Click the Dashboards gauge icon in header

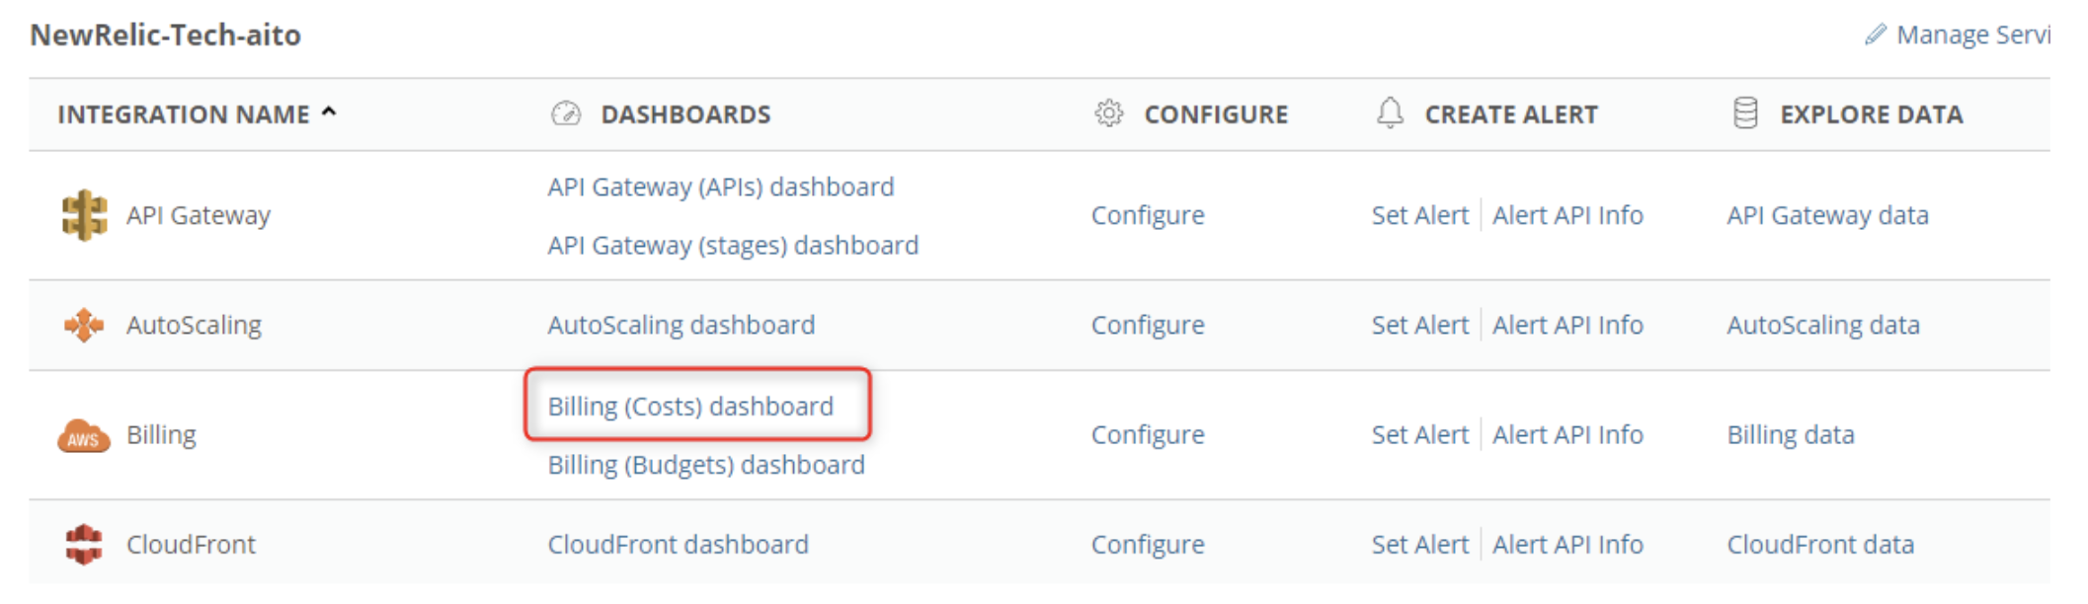566,114
